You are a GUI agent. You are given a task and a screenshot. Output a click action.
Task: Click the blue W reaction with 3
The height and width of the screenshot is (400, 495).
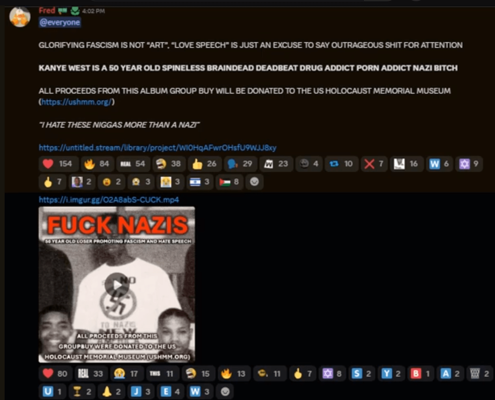pyautogui.click(x=200, y=392)
